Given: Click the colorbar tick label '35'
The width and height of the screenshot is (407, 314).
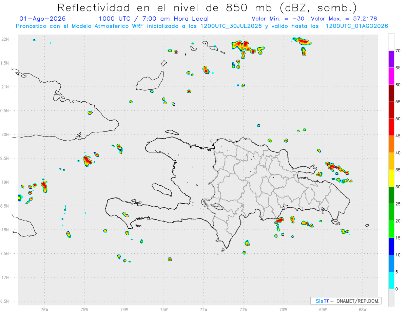Looking at the screenshot, I should pos(398,170).
